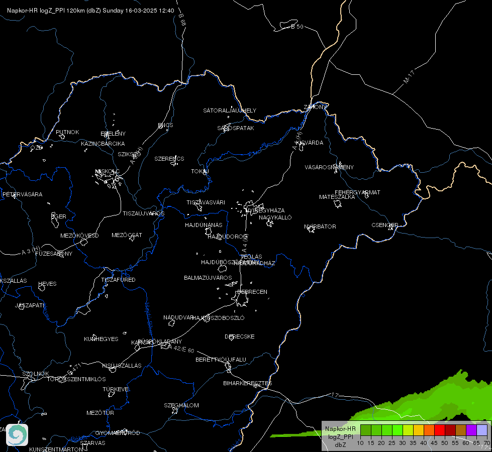Image resolution: width=492 pixels, height=452 pixels.
Task: Click the SÁROSPATAK town label
Action: [236, 128]
